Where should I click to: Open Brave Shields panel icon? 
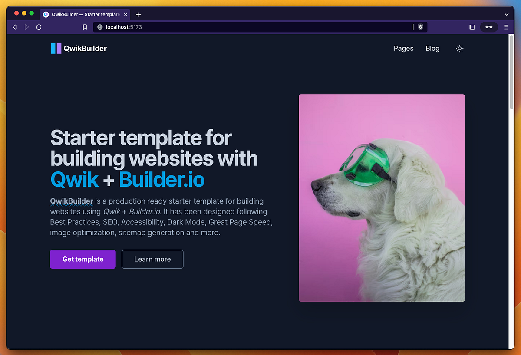[420, 27]
